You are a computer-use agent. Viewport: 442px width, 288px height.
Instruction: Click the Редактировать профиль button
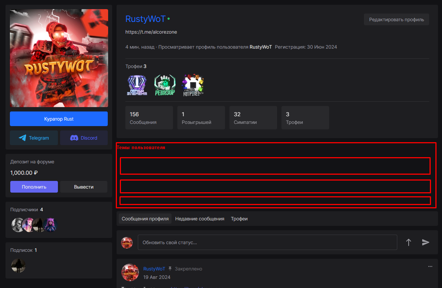397,19
